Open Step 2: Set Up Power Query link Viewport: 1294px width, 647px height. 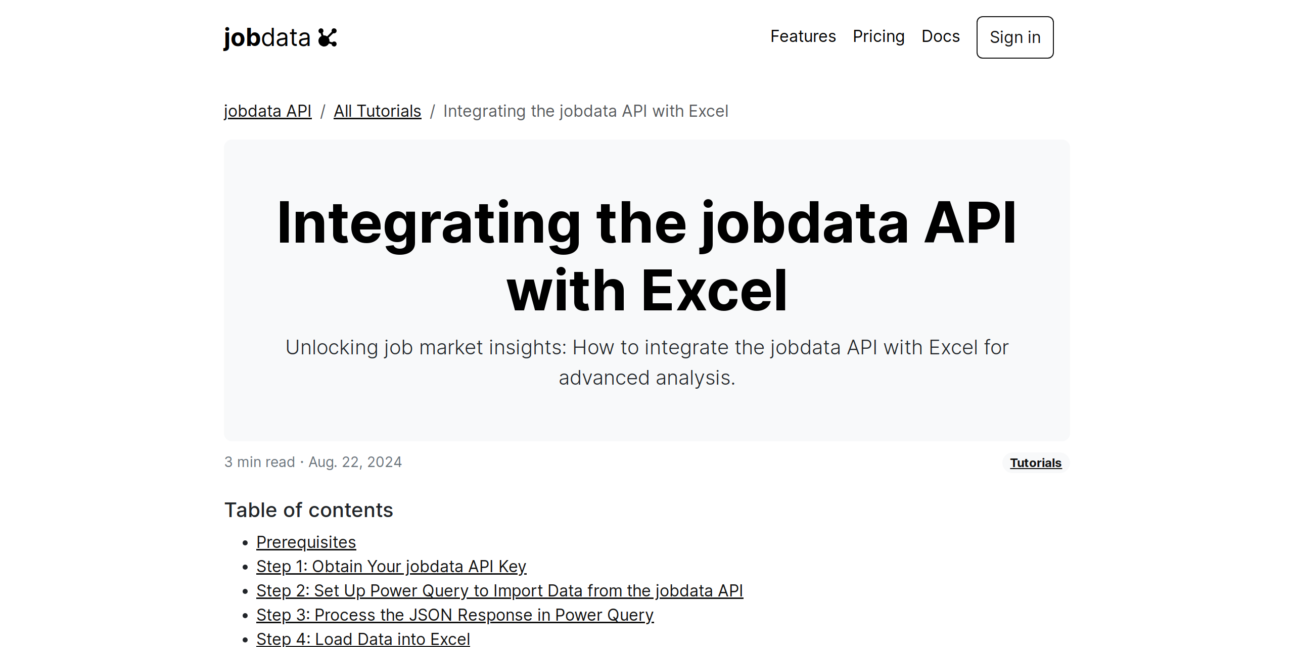coord(499,590)
